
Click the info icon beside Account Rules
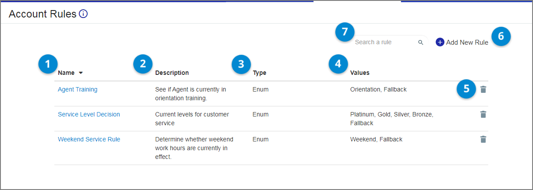[x=83, y=14]
